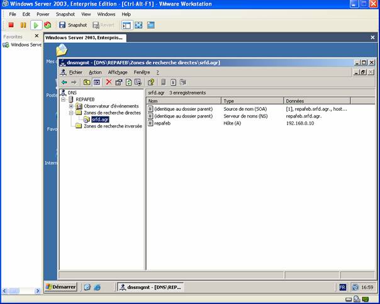Click the DNS console icon beside Fichier
Screen dimensions: 380x304
coord(64,72)
